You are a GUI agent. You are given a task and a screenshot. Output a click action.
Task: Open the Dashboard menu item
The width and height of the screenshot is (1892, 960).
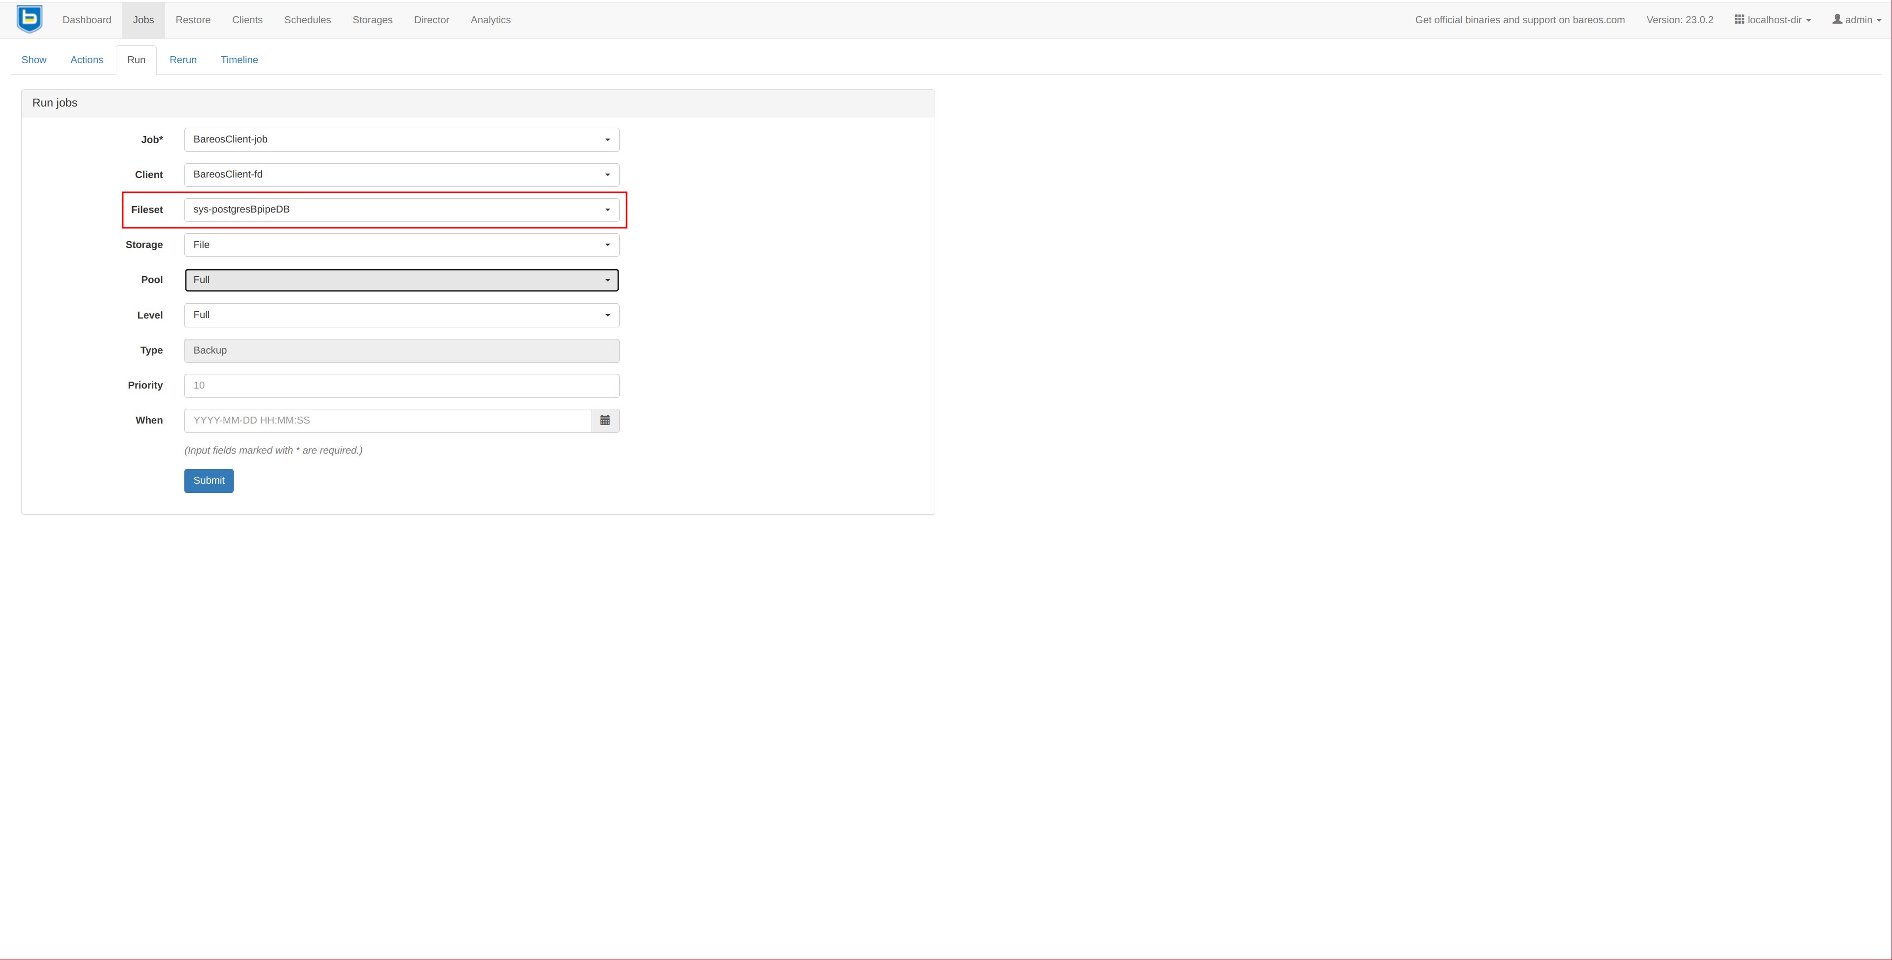pos(87,20)
